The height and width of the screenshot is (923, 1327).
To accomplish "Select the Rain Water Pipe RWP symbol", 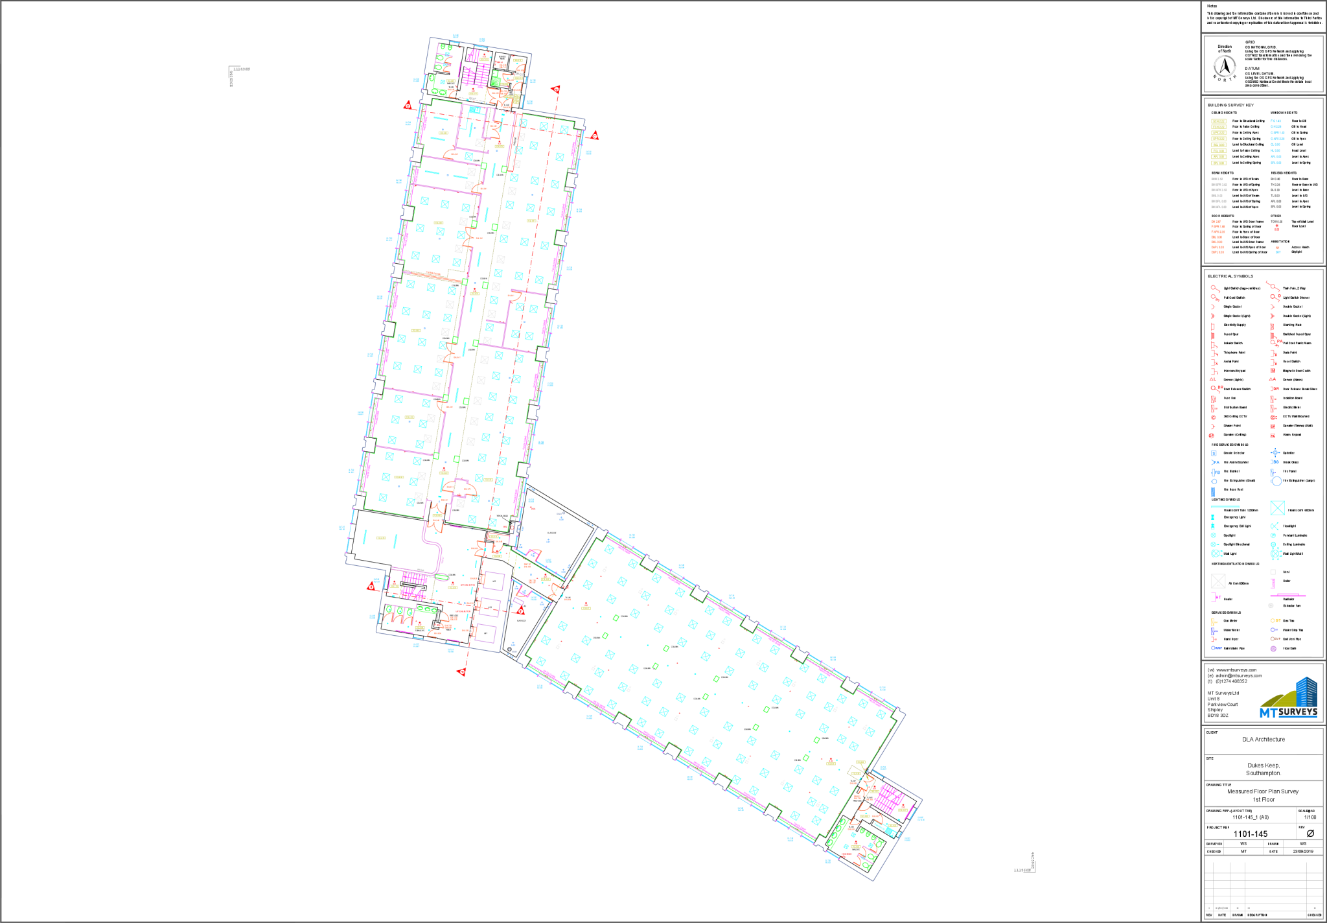I will point(1216,648).
